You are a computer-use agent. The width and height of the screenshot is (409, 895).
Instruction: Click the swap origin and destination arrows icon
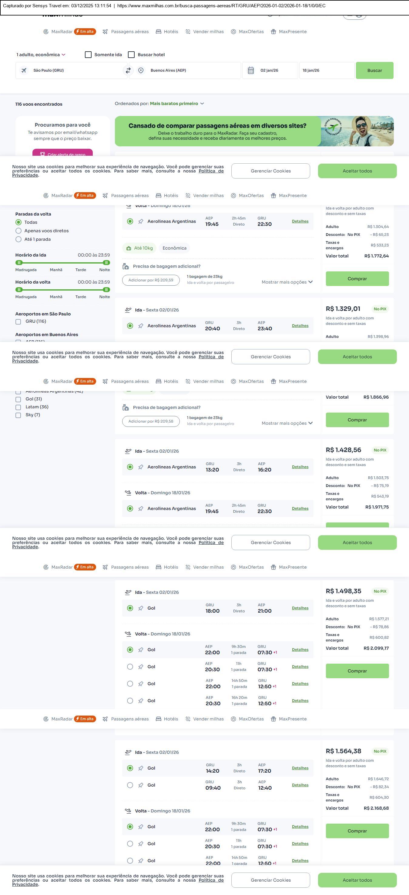point(128,70)
